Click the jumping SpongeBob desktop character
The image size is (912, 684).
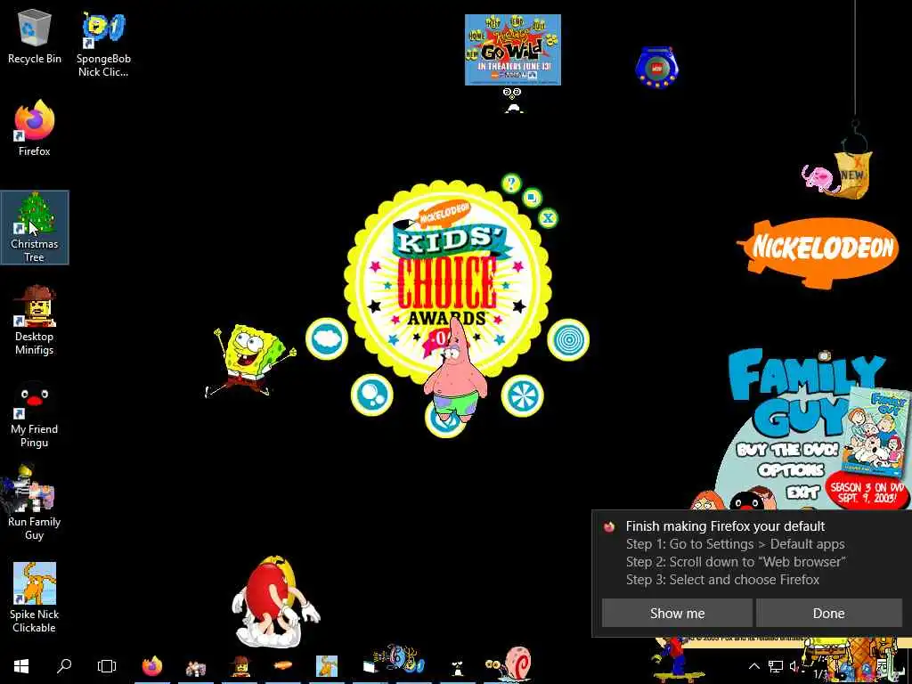pyautogui.click(x=249, y=361)
